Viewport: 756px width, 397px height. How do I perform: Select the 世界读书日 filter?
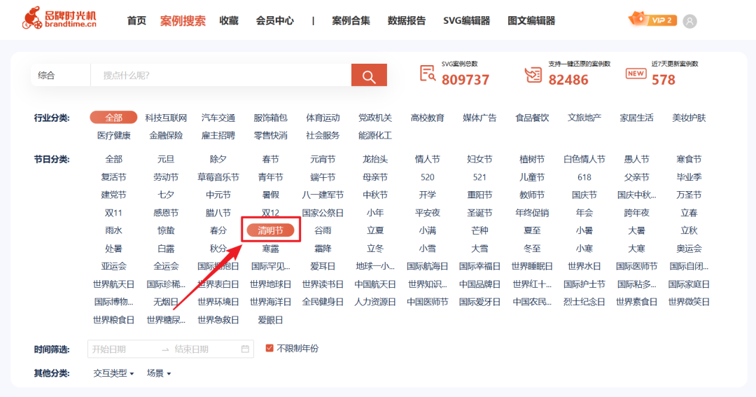(323, 284)
